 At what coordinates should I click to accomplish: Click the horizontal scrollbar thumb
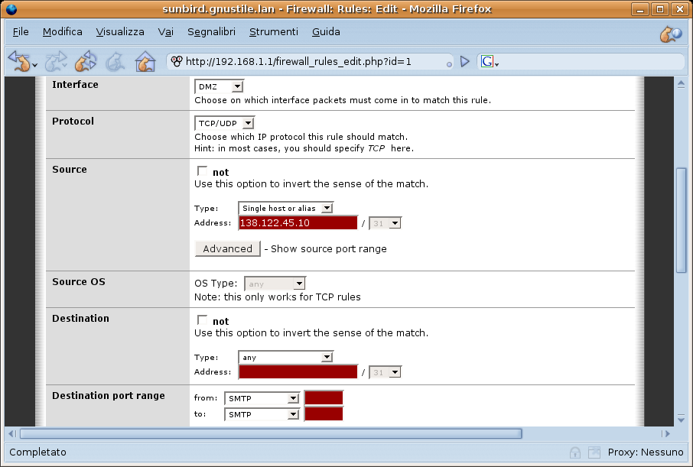pos(272,433)
